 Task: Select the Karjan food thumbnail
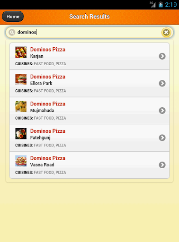[21, 52]
